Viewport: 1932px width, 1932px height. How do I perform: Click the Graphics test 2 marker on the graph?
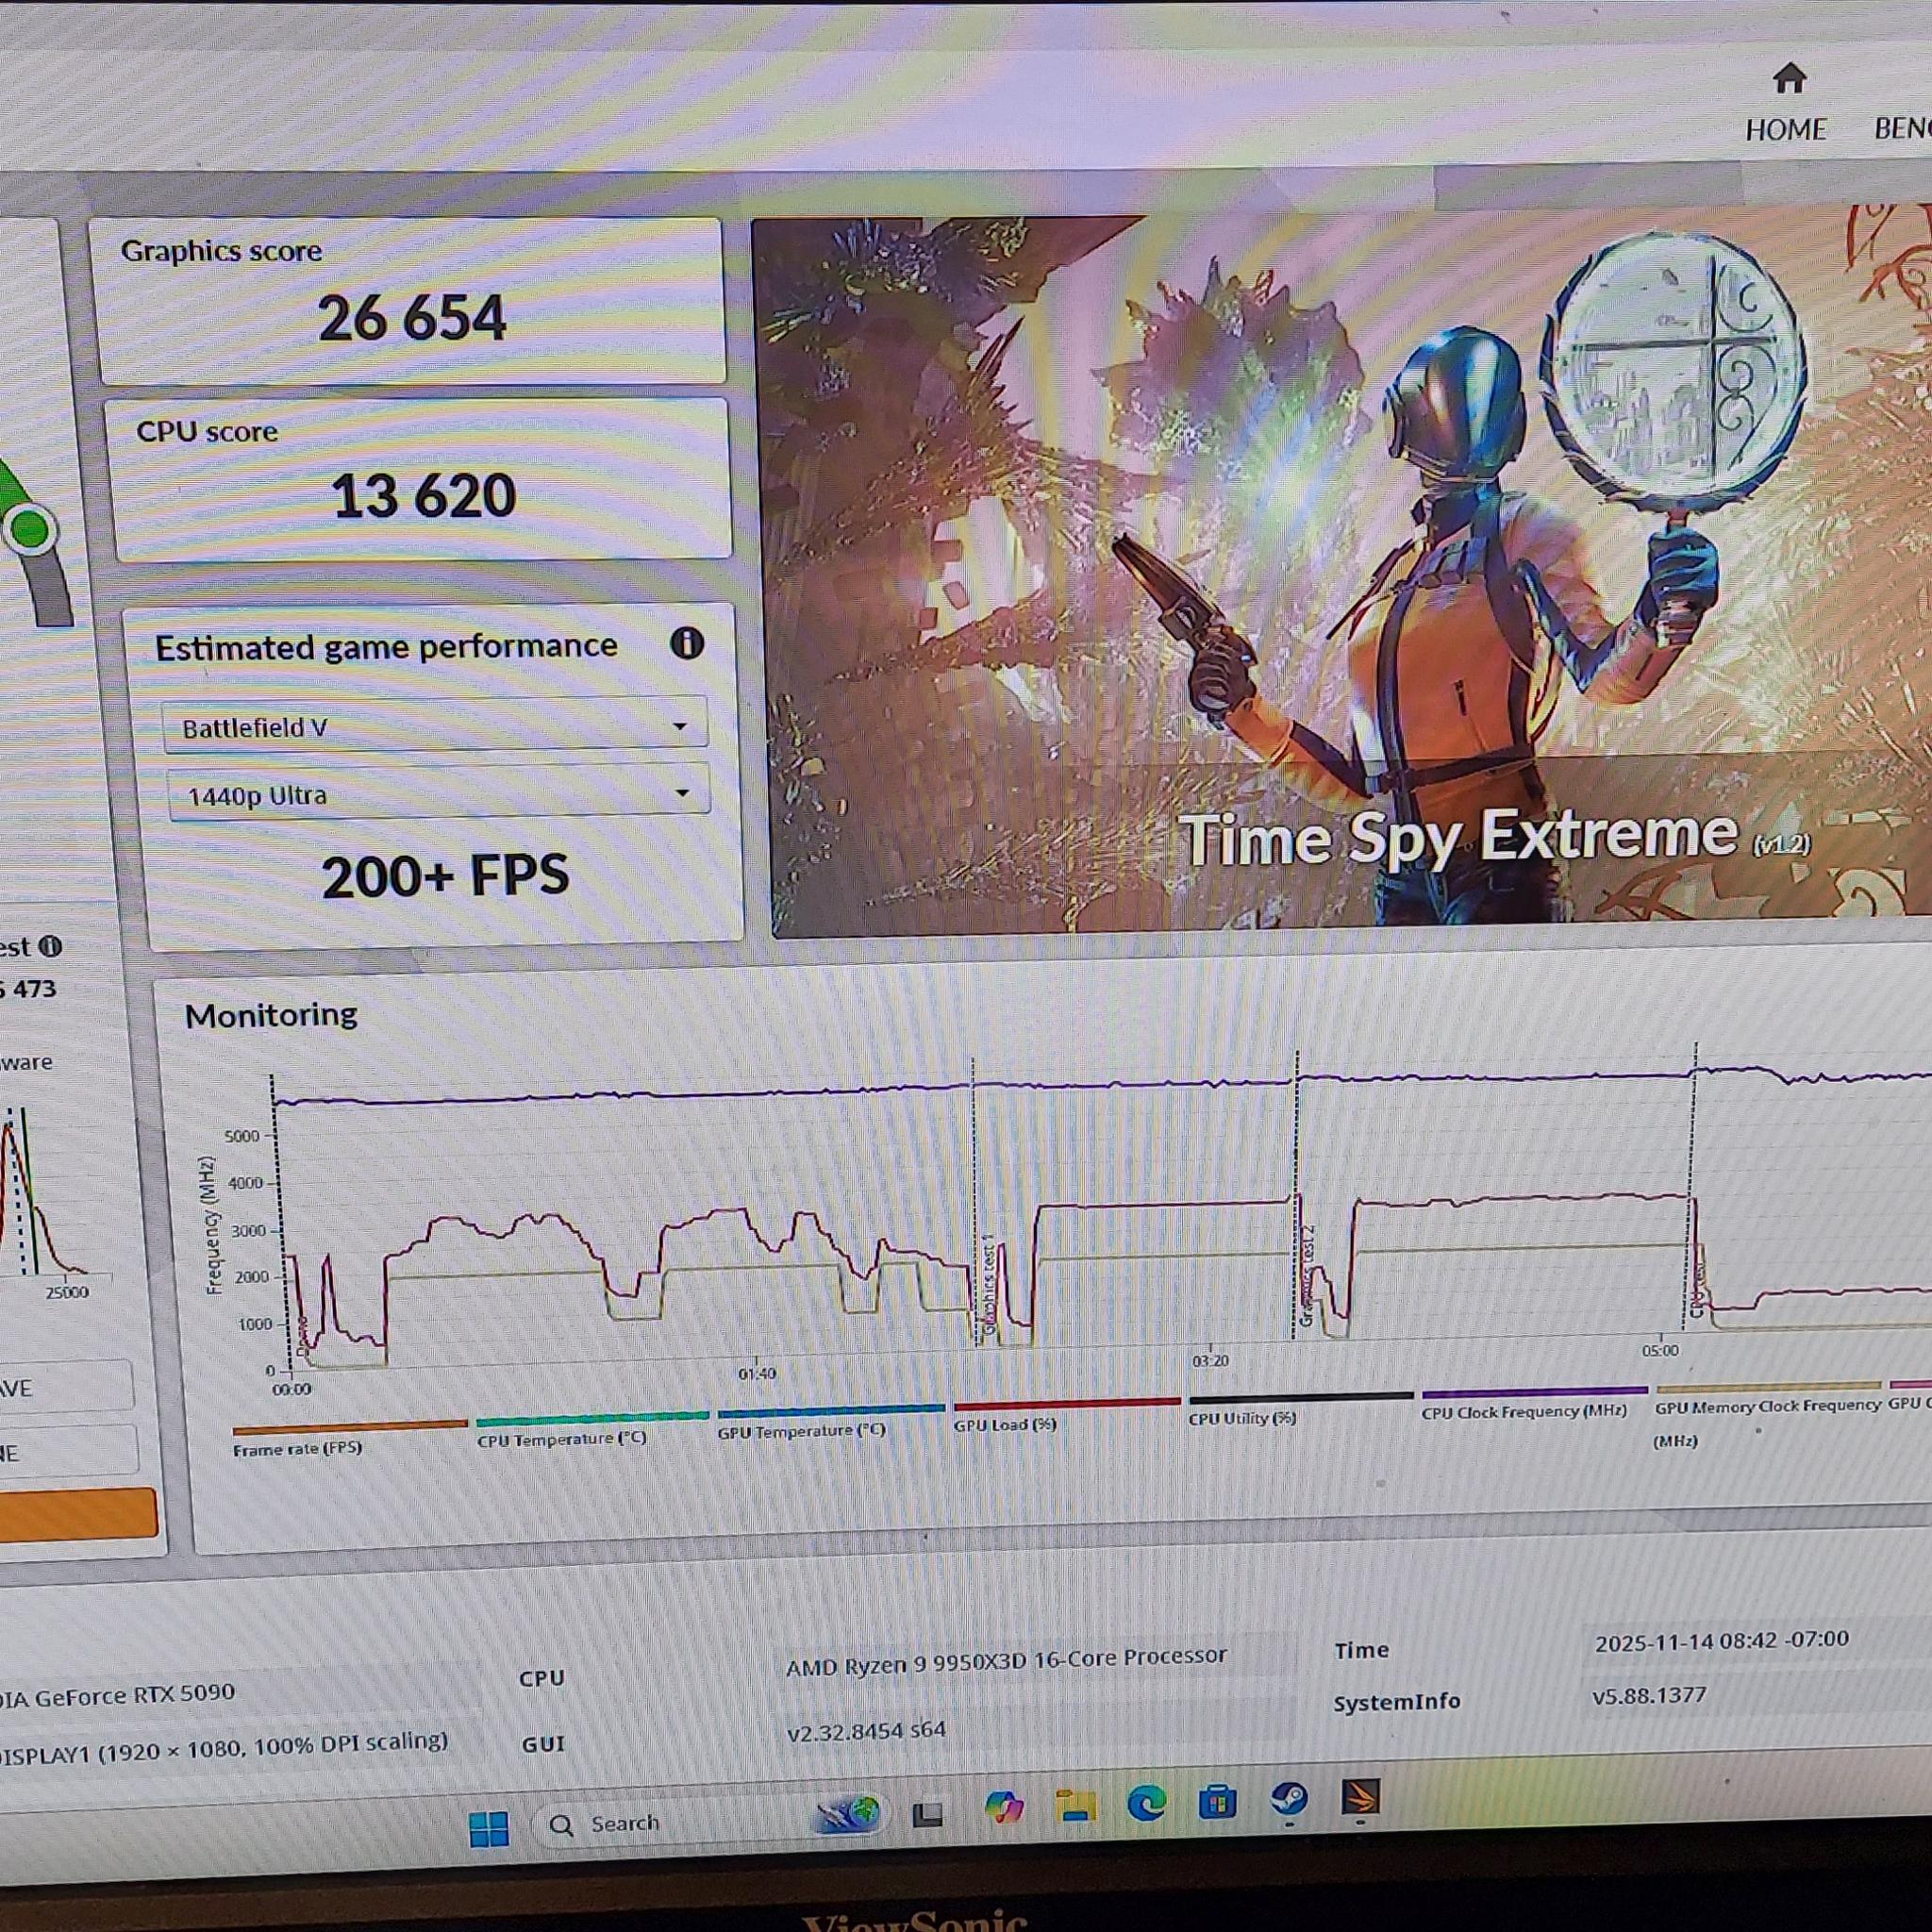(1308, 1276)
